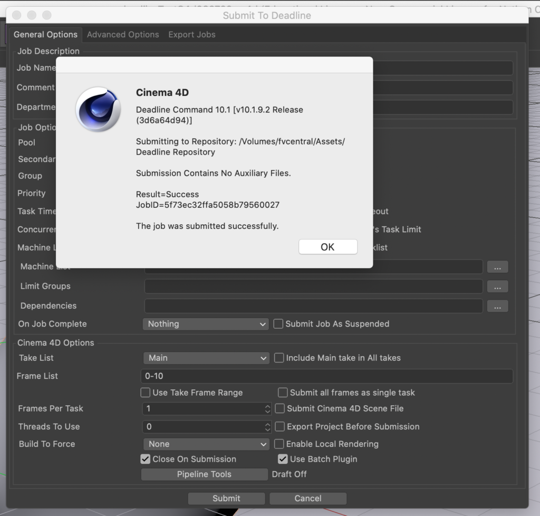The width and height of the screenshot is (540, 516).
Task: Click OK in the Cinema 4D dialog
Action: [328, 246]
